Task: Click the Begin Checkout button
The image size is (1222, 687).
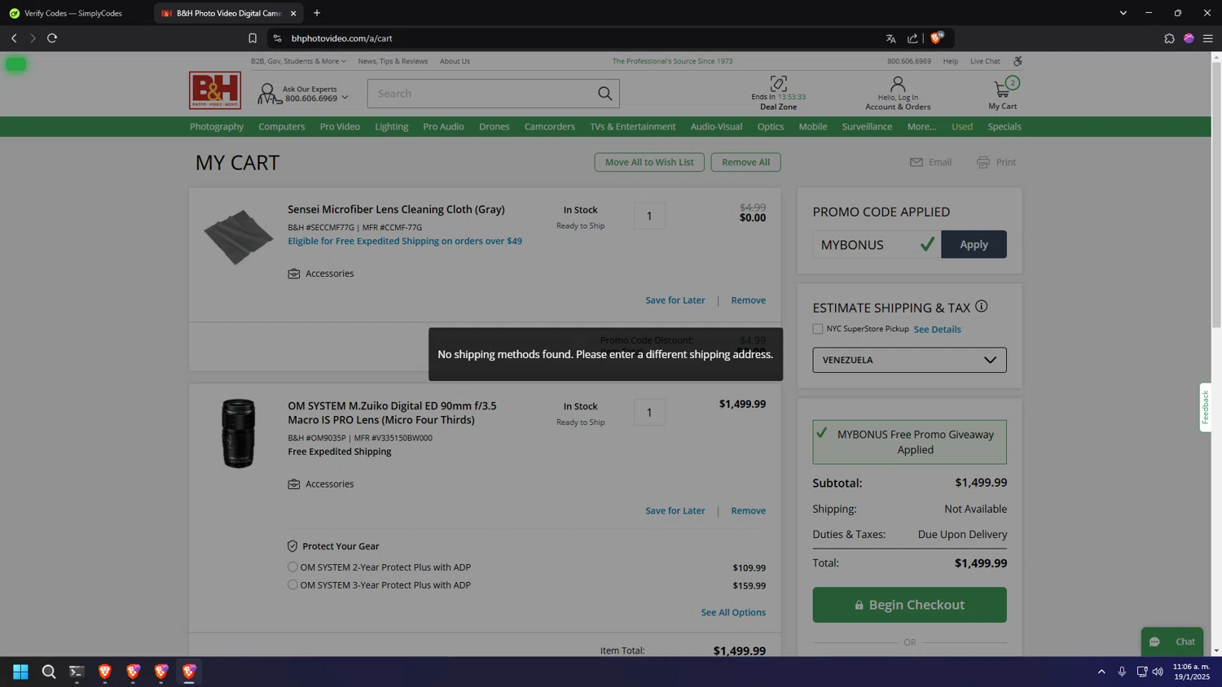Action: (909, 605)
